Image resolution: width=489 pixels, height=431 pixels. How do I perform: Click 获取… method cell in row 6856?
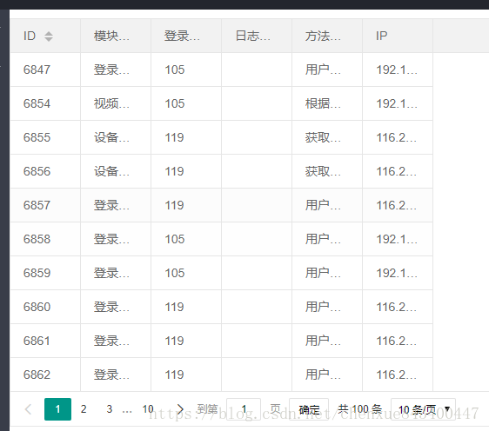[327, 171]
